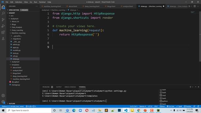The height and width of the screenshot is (113, 201).
Task: Open the Testing flask view
Action: click(x=3, y=38)
